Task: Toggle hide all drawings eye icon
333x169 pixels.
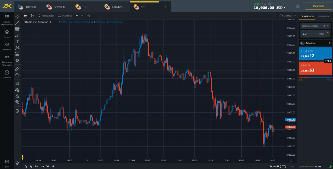Action: (17, 102)
